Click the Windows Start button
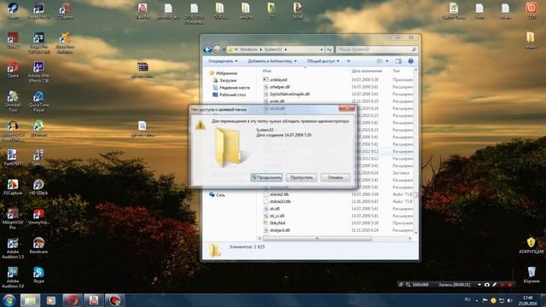 [9, 300]
